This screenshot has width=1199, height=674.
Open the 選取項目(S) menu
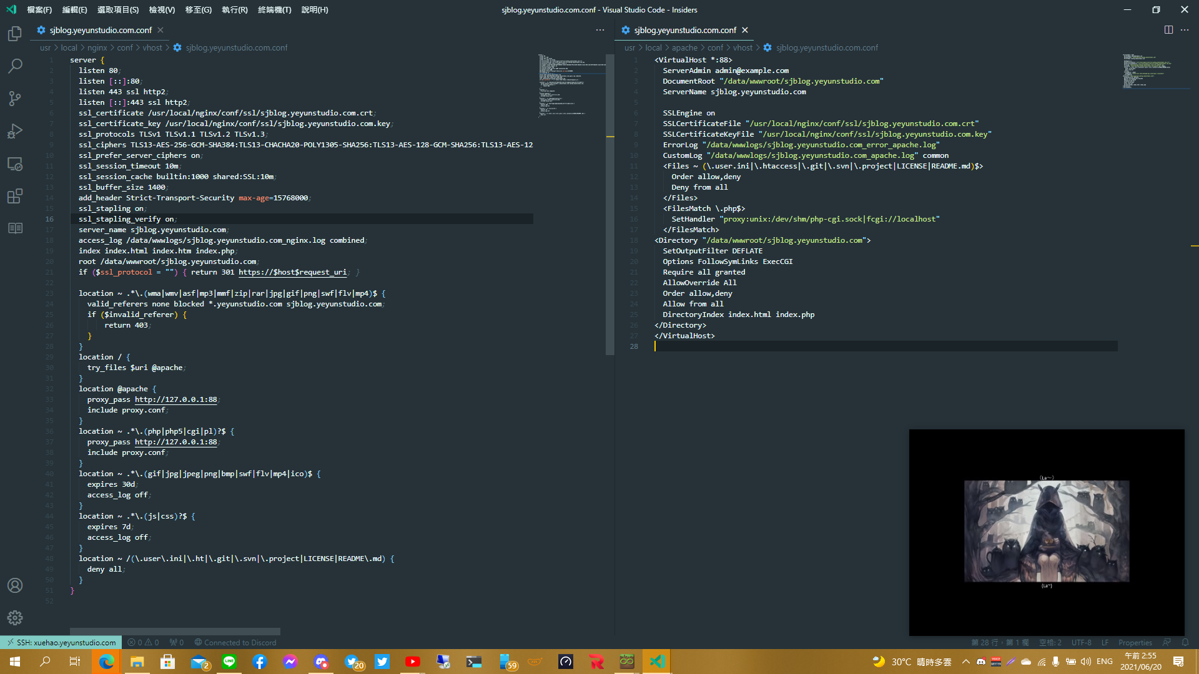click(x=118, y=9)
